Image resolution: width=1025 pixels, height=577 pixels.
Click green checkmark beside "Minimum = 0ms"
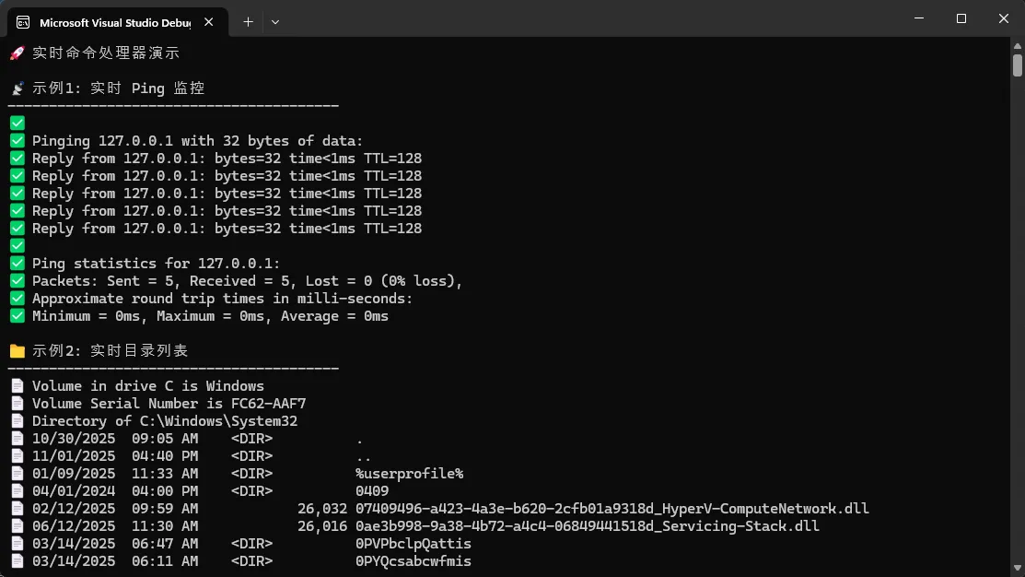[x=17, y=316]
